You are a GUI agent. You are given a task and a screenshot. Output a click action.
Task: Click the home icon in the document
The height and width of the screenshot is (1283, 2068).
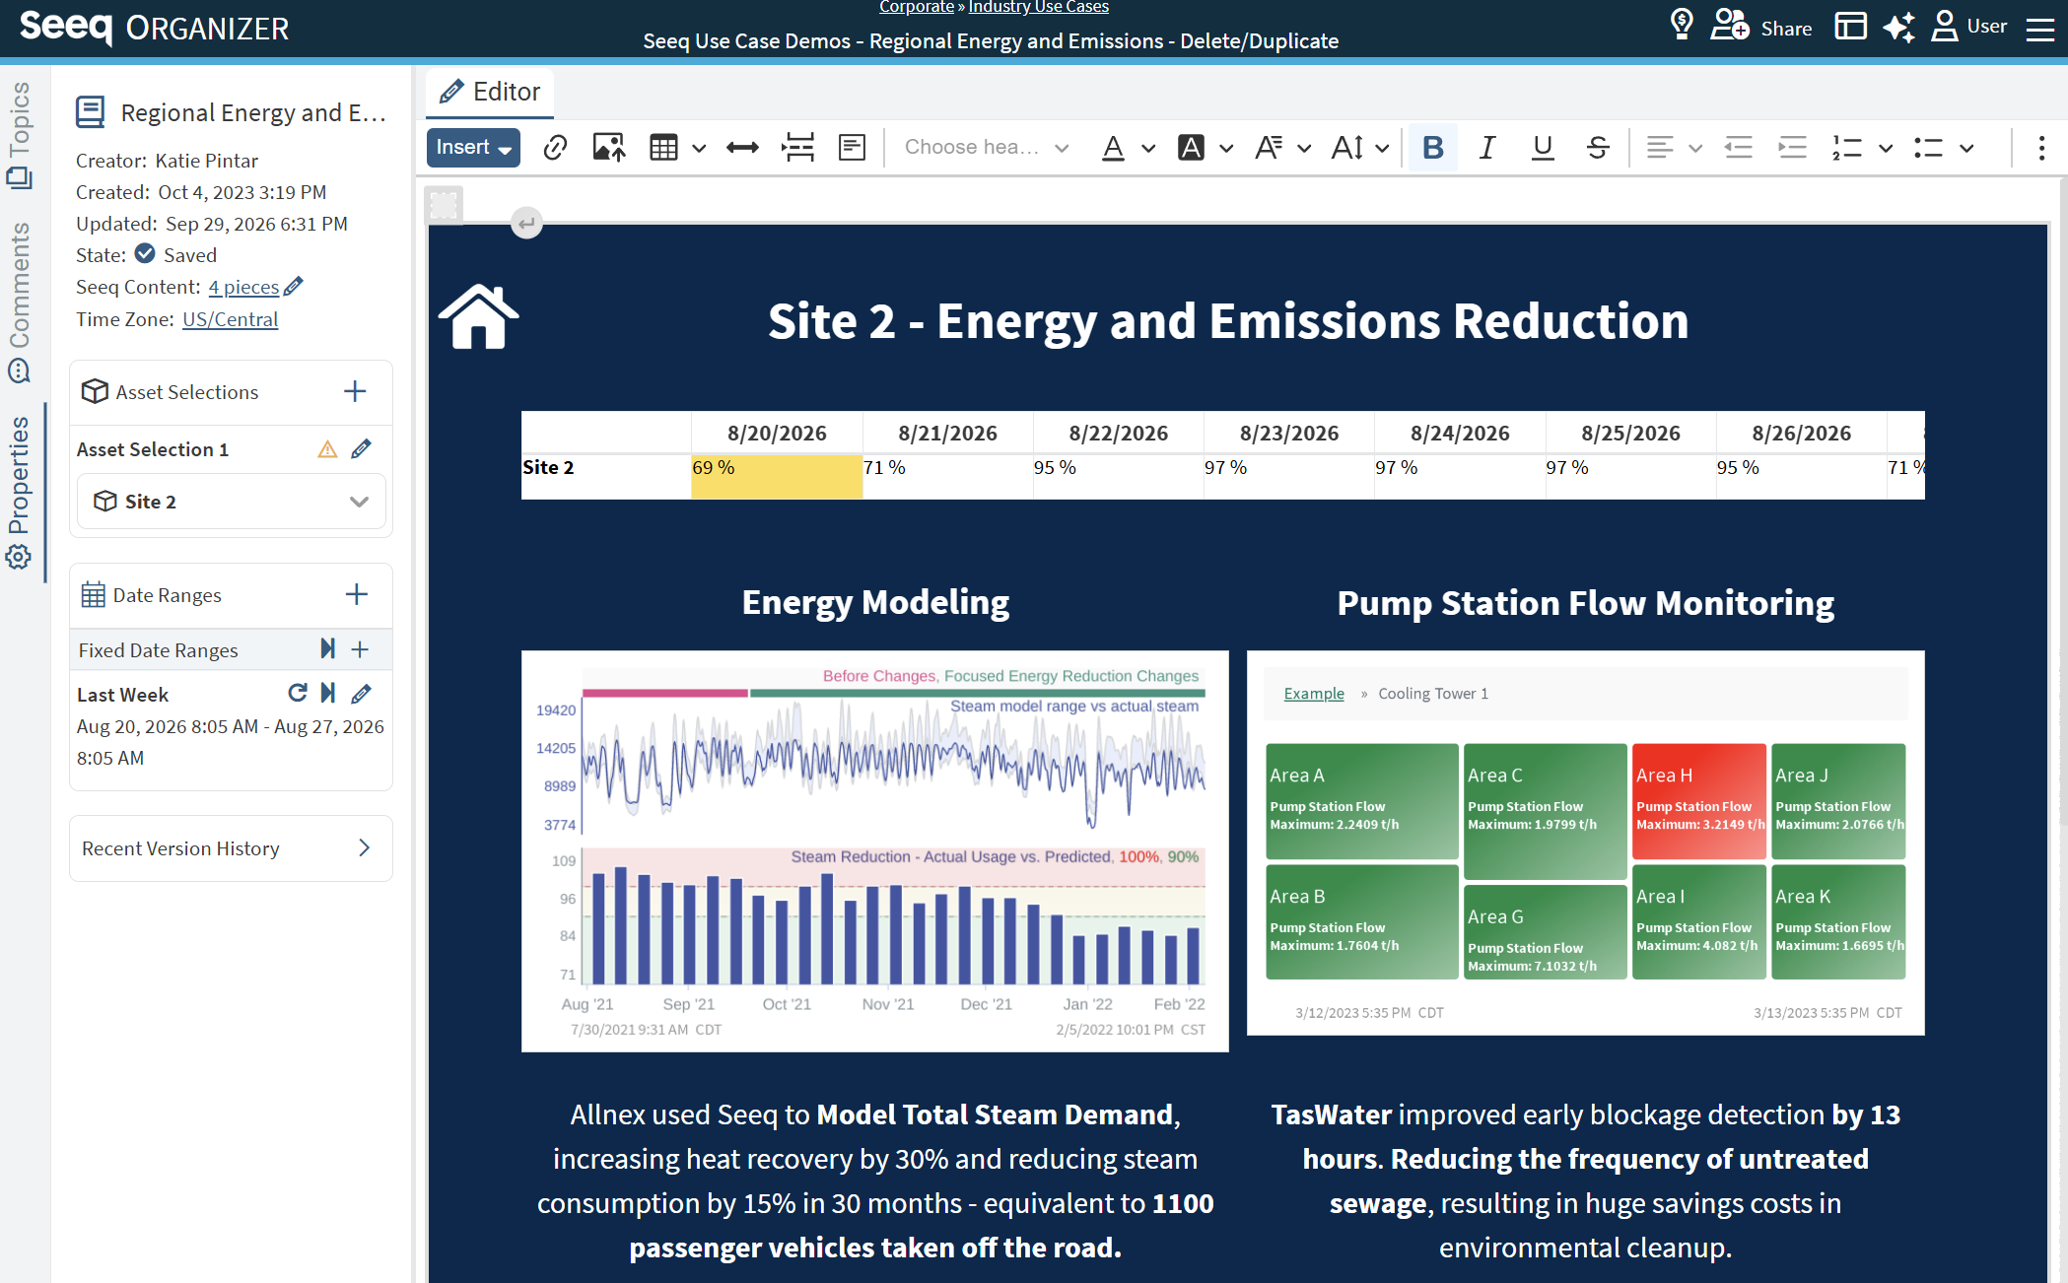[x=479, y=316]
